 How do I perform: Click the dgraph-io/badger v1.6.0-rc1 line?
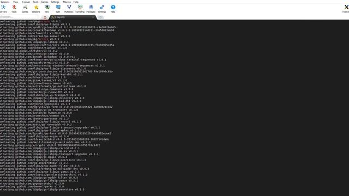(x=38, y=57)
